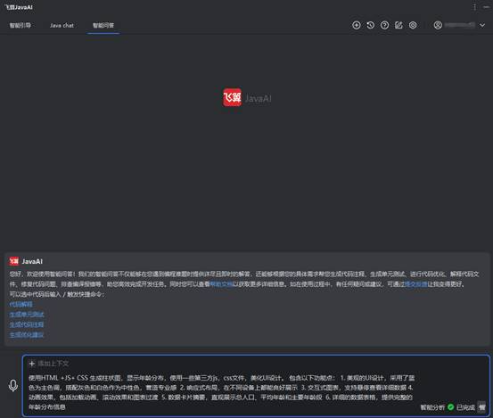Click the 智能分析 label in input box
493x418 pixels.
[432, 407]
